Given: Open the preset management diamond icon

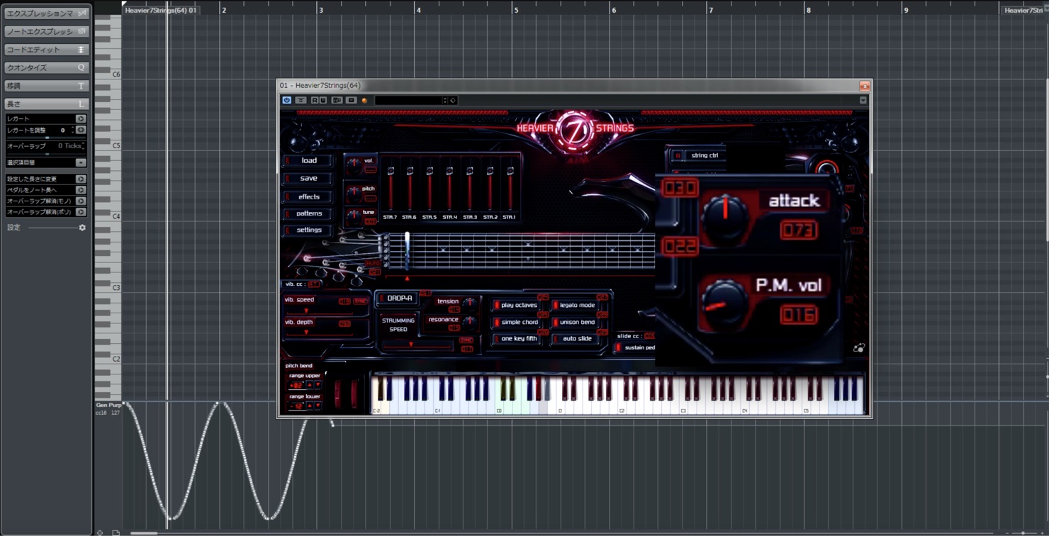Looking at the screenshot, I should [x=453, y=101].
